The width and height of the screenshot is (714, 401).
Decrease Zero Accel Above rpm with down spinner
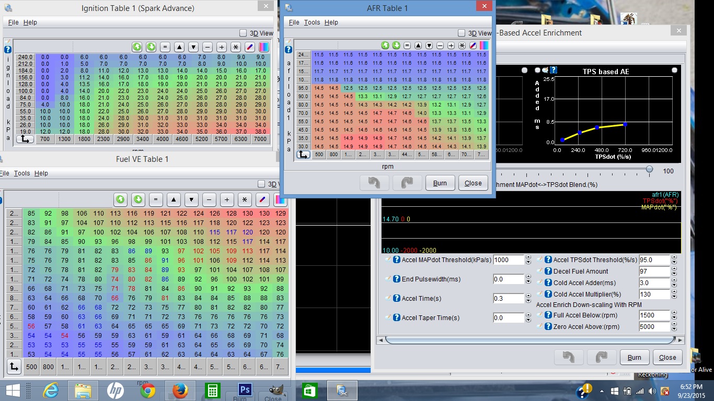[674, 329]
